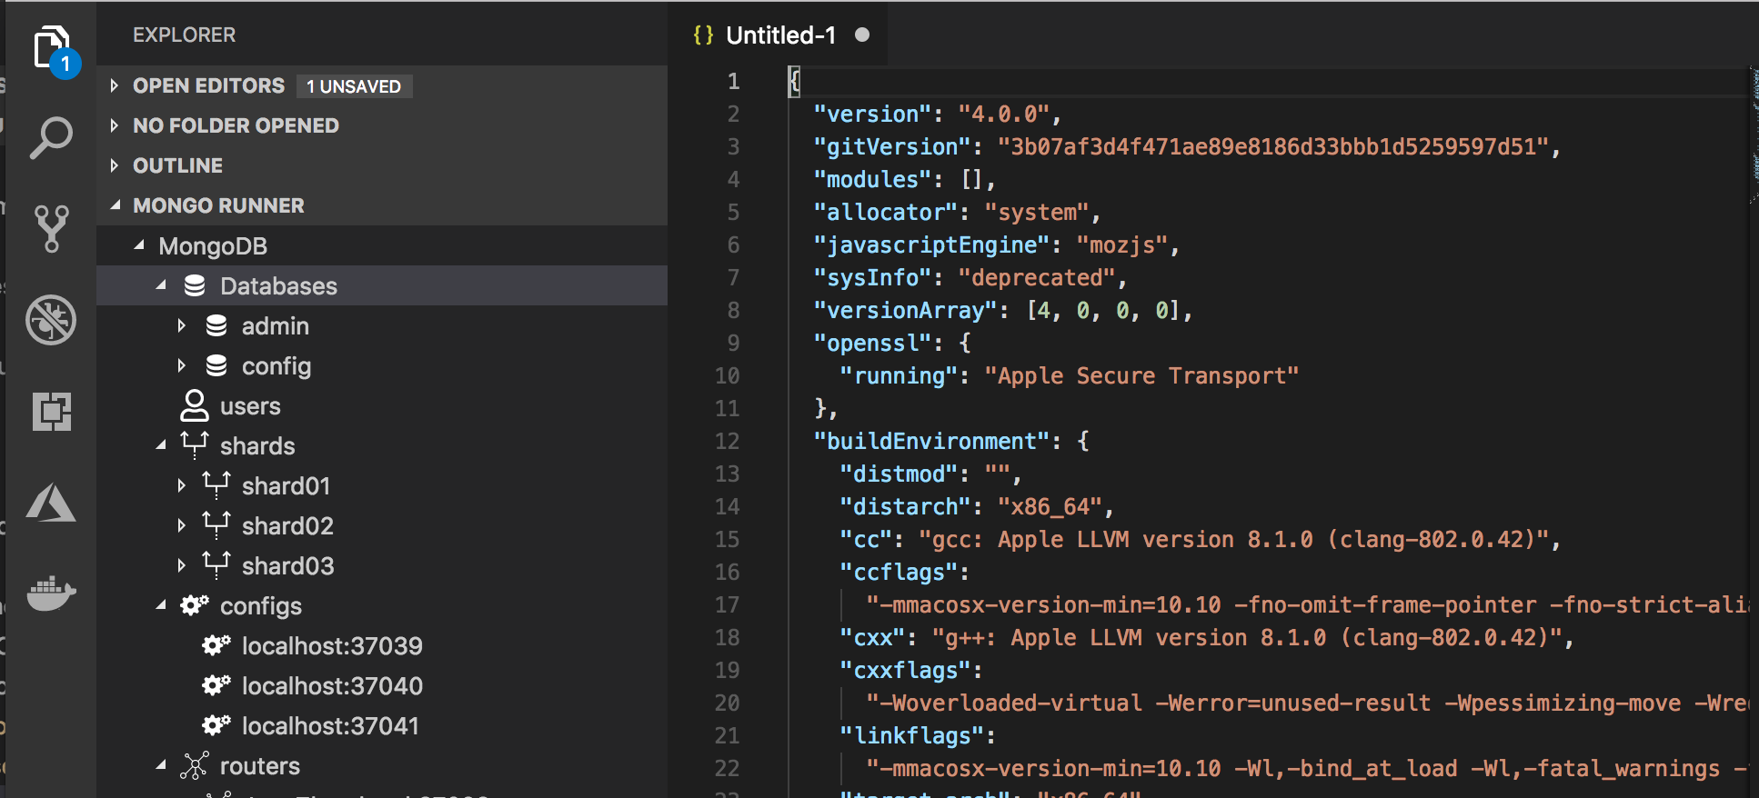The width and height of the screenshot is (1759, 798).
Task: Collapse the MongoDB tree node
Action: 138,245
